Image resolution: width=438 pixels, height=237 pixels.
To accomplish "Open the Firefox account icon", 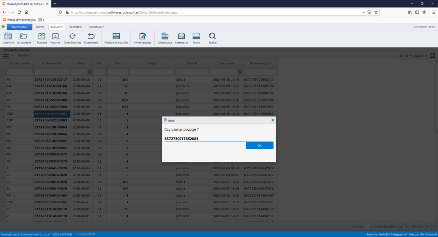I will pos(424,12).
